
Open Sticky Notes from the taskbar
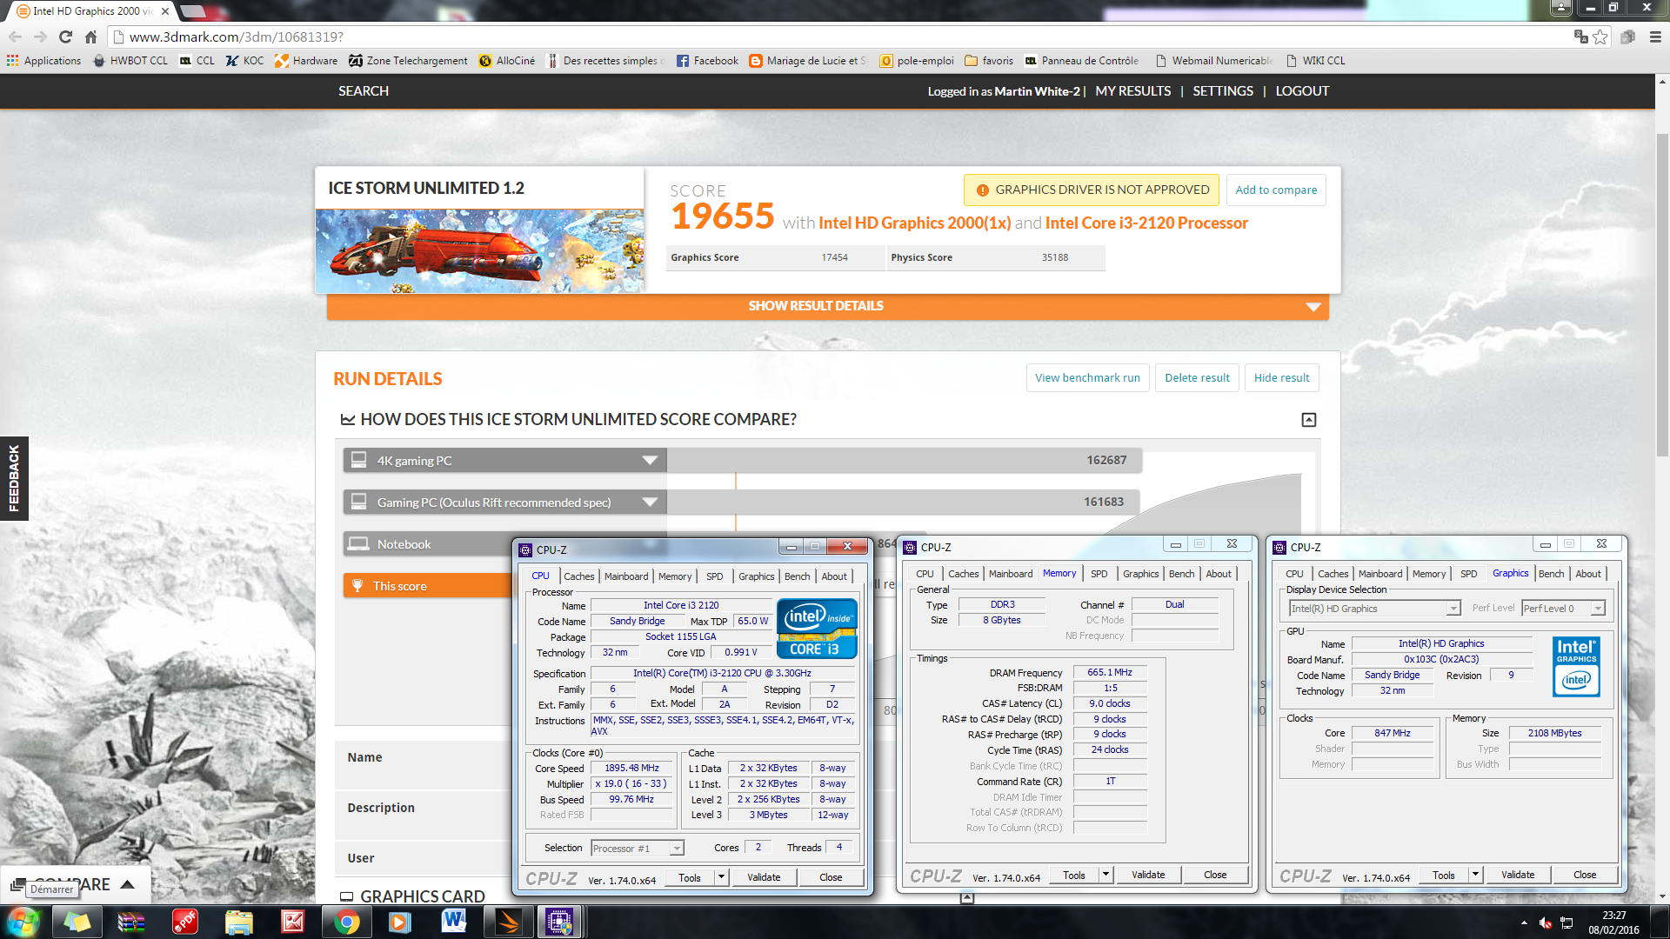coord(77,922)
